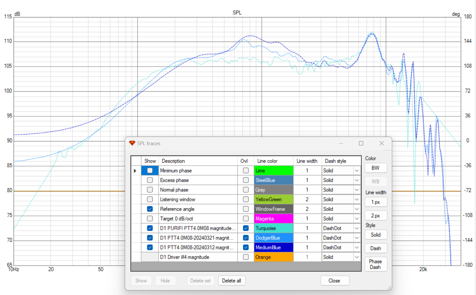Disable Ovl checkbox for MediumBlue trace row

[x=246, y=247]
